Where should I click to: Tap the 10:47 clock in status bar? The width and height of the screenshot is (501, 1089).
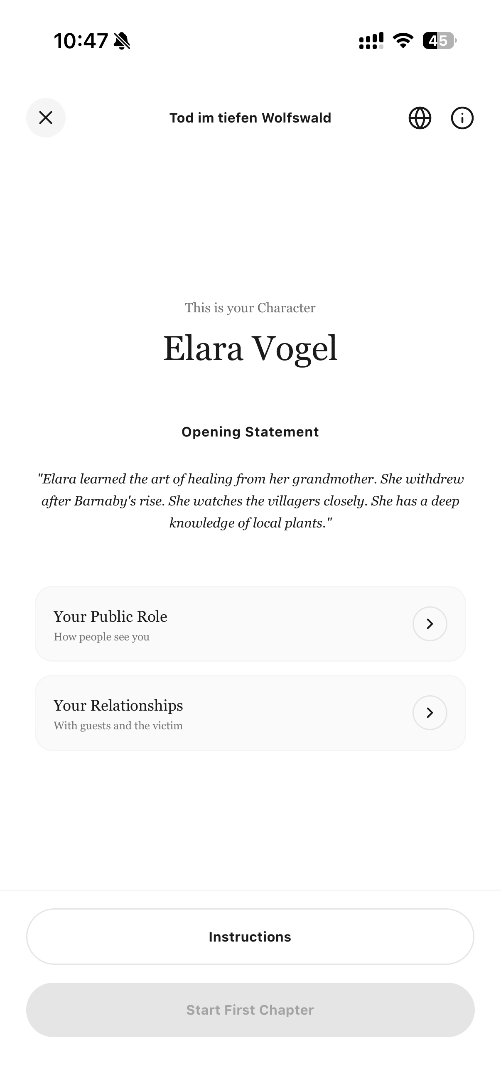click(x=81, y=41)
